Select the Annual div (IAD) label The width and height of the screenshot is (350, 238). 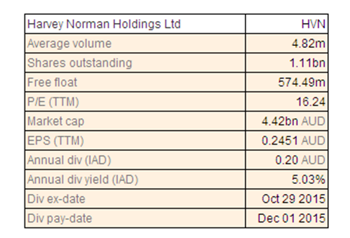coord(69,160)
